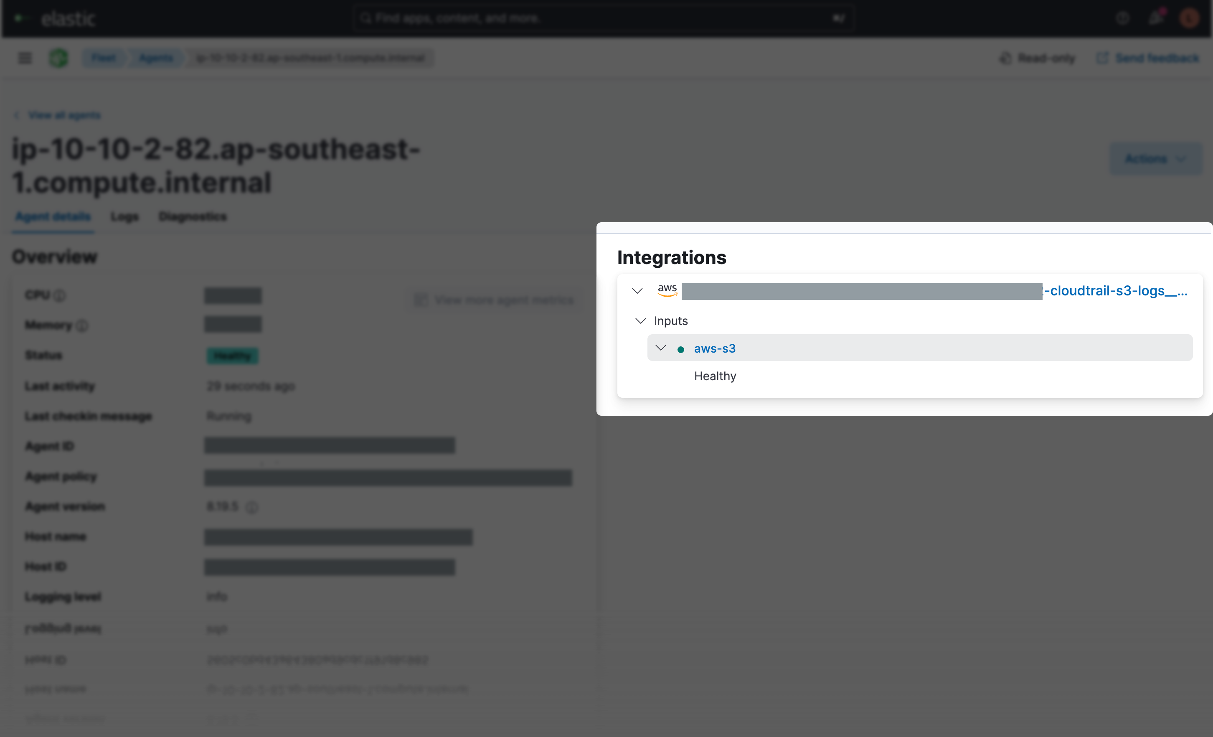Click the AWS logo icon
Image resolution: width=1213 pixels, height=737 pixels.
tap(667, 290)
